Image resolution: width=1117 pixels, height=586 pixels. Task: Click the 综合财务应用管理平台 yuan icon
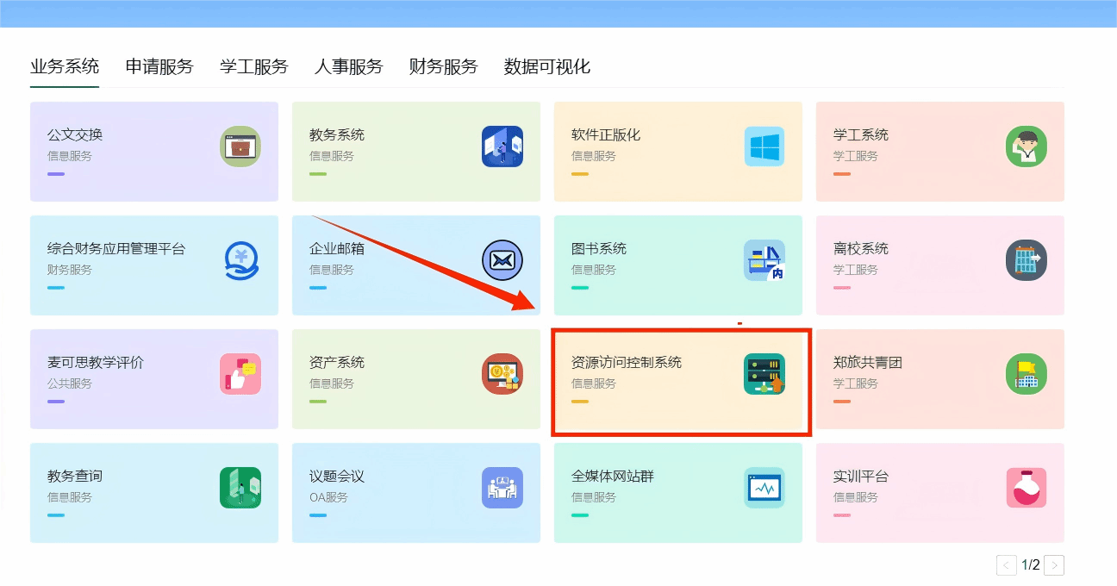[x=240, y=260]
